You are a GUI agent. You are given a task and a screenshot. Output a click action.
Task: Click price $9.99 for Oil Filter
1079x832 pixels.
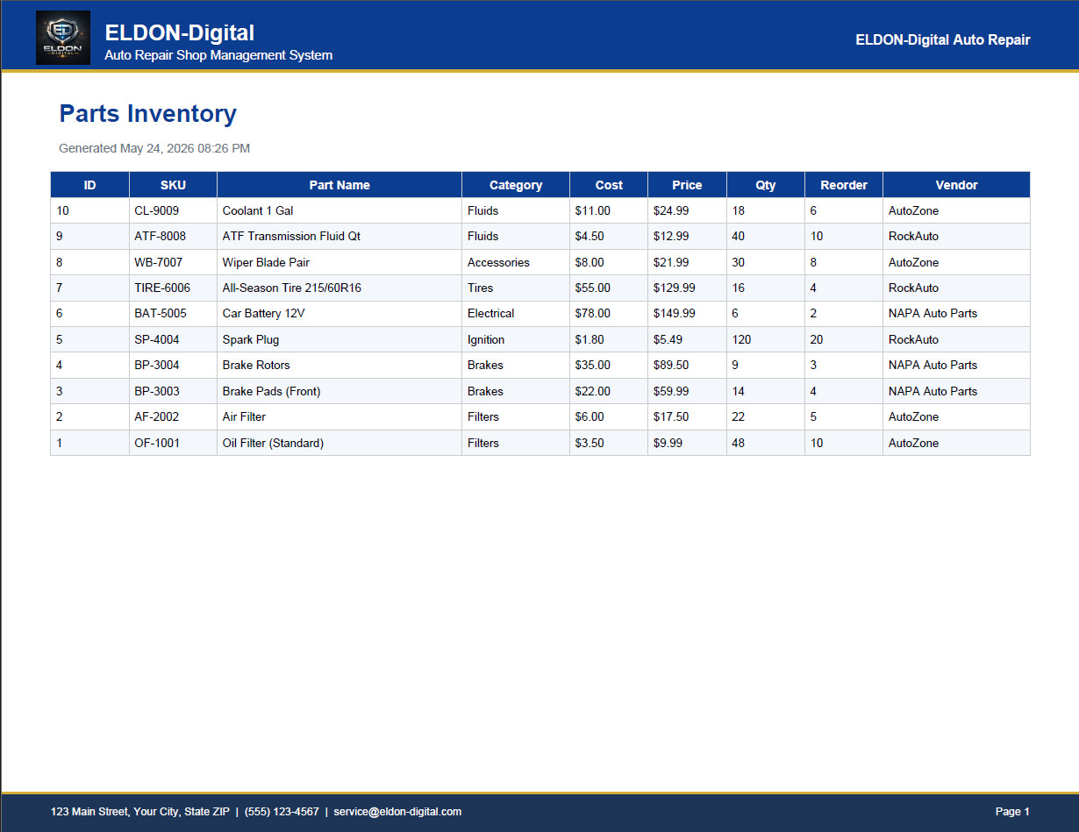click(x=668, y=443)
